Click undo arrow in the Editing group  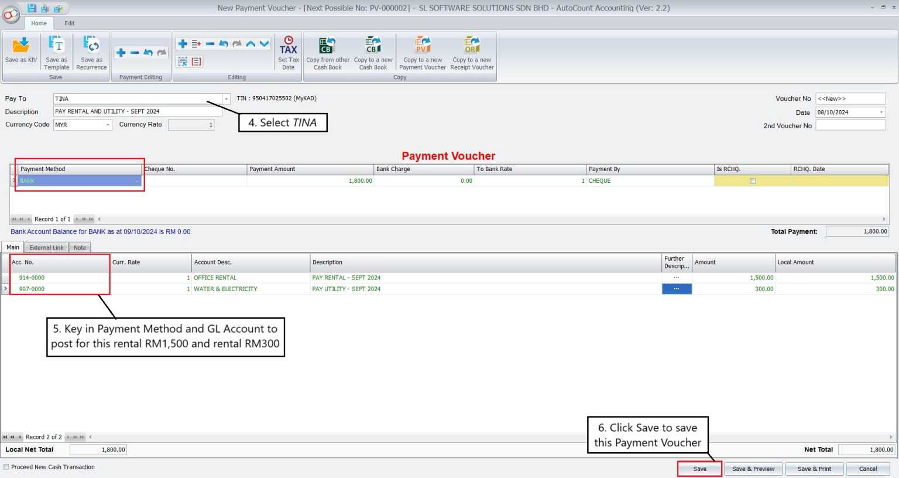pyautogui.click(x=224, y=44)
